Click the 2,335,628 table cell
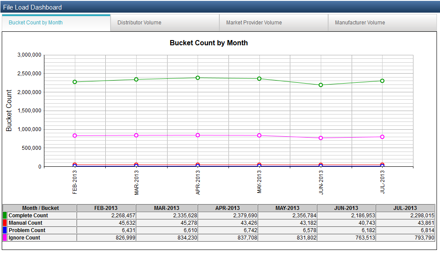The image size is (440, 253). (x=167, y=216)
